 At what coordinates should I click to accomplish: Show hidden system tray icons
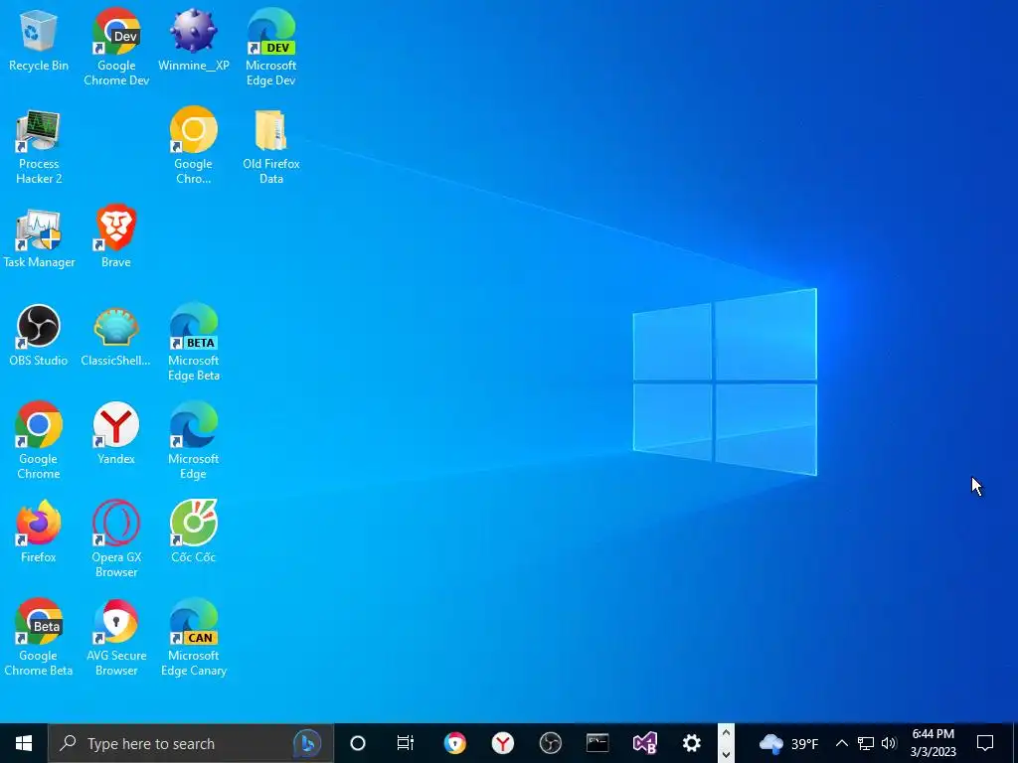pyautogui.click(x=841, y=743)
